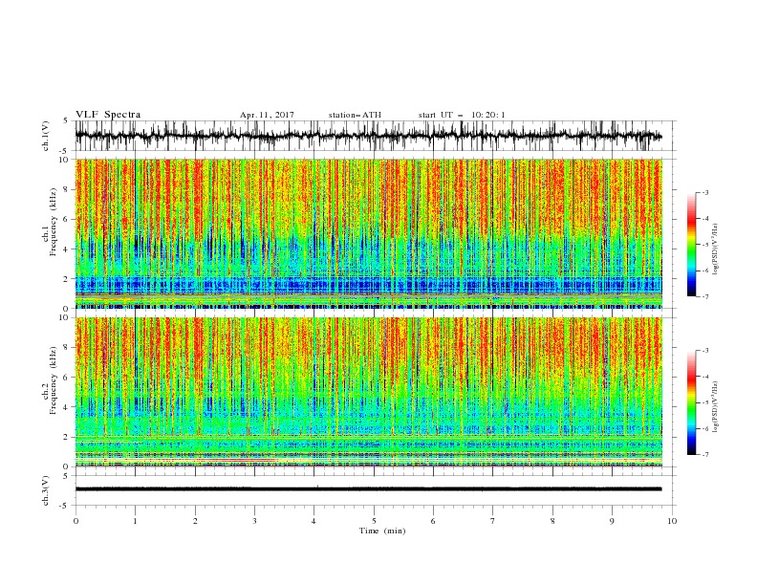Click time-axis tick label "7"
757x585 pixels.
(493, 521)
